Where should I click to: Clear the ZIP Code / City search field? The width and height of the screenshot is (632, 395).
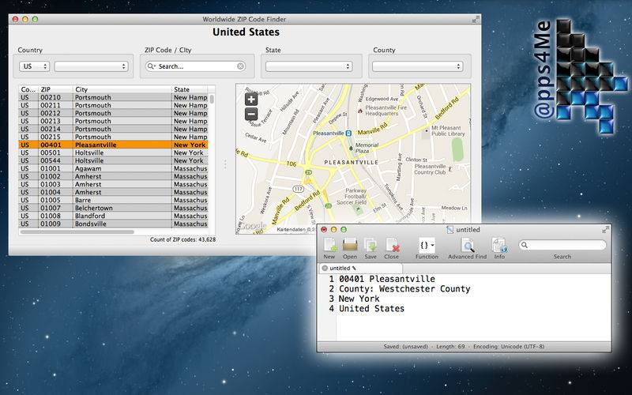pyautogui.click(x=241, y=66)
